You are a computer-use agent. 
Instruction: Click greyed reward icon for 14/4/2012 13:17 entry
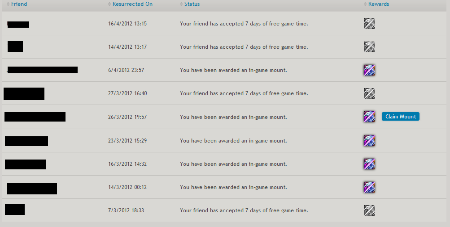369,47
